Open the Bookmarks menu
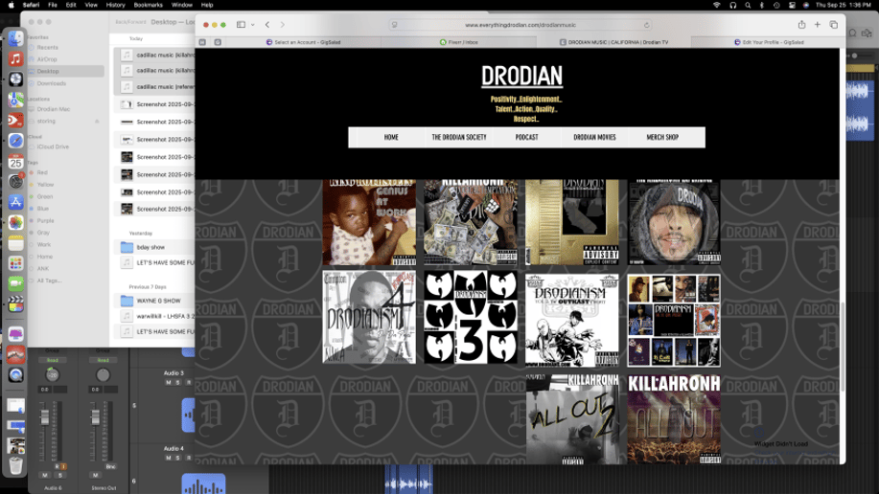This screenshot has height=494, width=879. point(148,5)
